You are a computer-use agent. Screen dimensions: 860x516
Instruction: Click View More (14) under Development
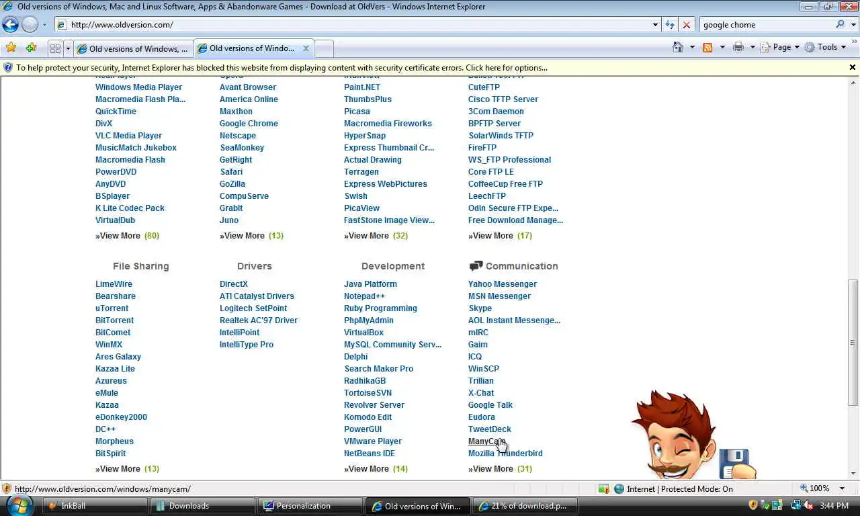(376, 469)
